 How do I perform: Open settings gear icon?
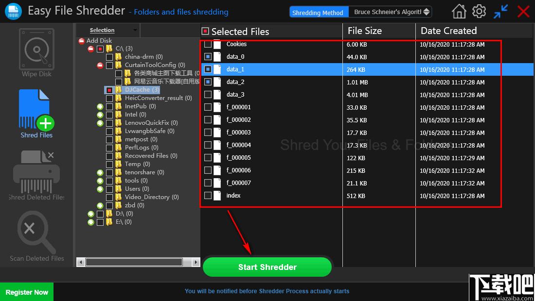(x=479, y=12)
